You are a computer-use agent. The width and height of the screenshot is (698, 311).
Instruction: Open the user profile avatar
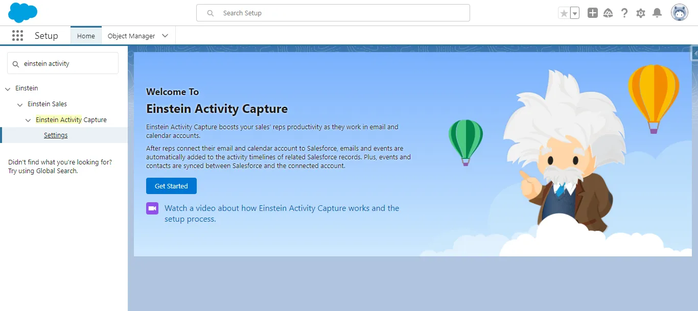point(679,13)
